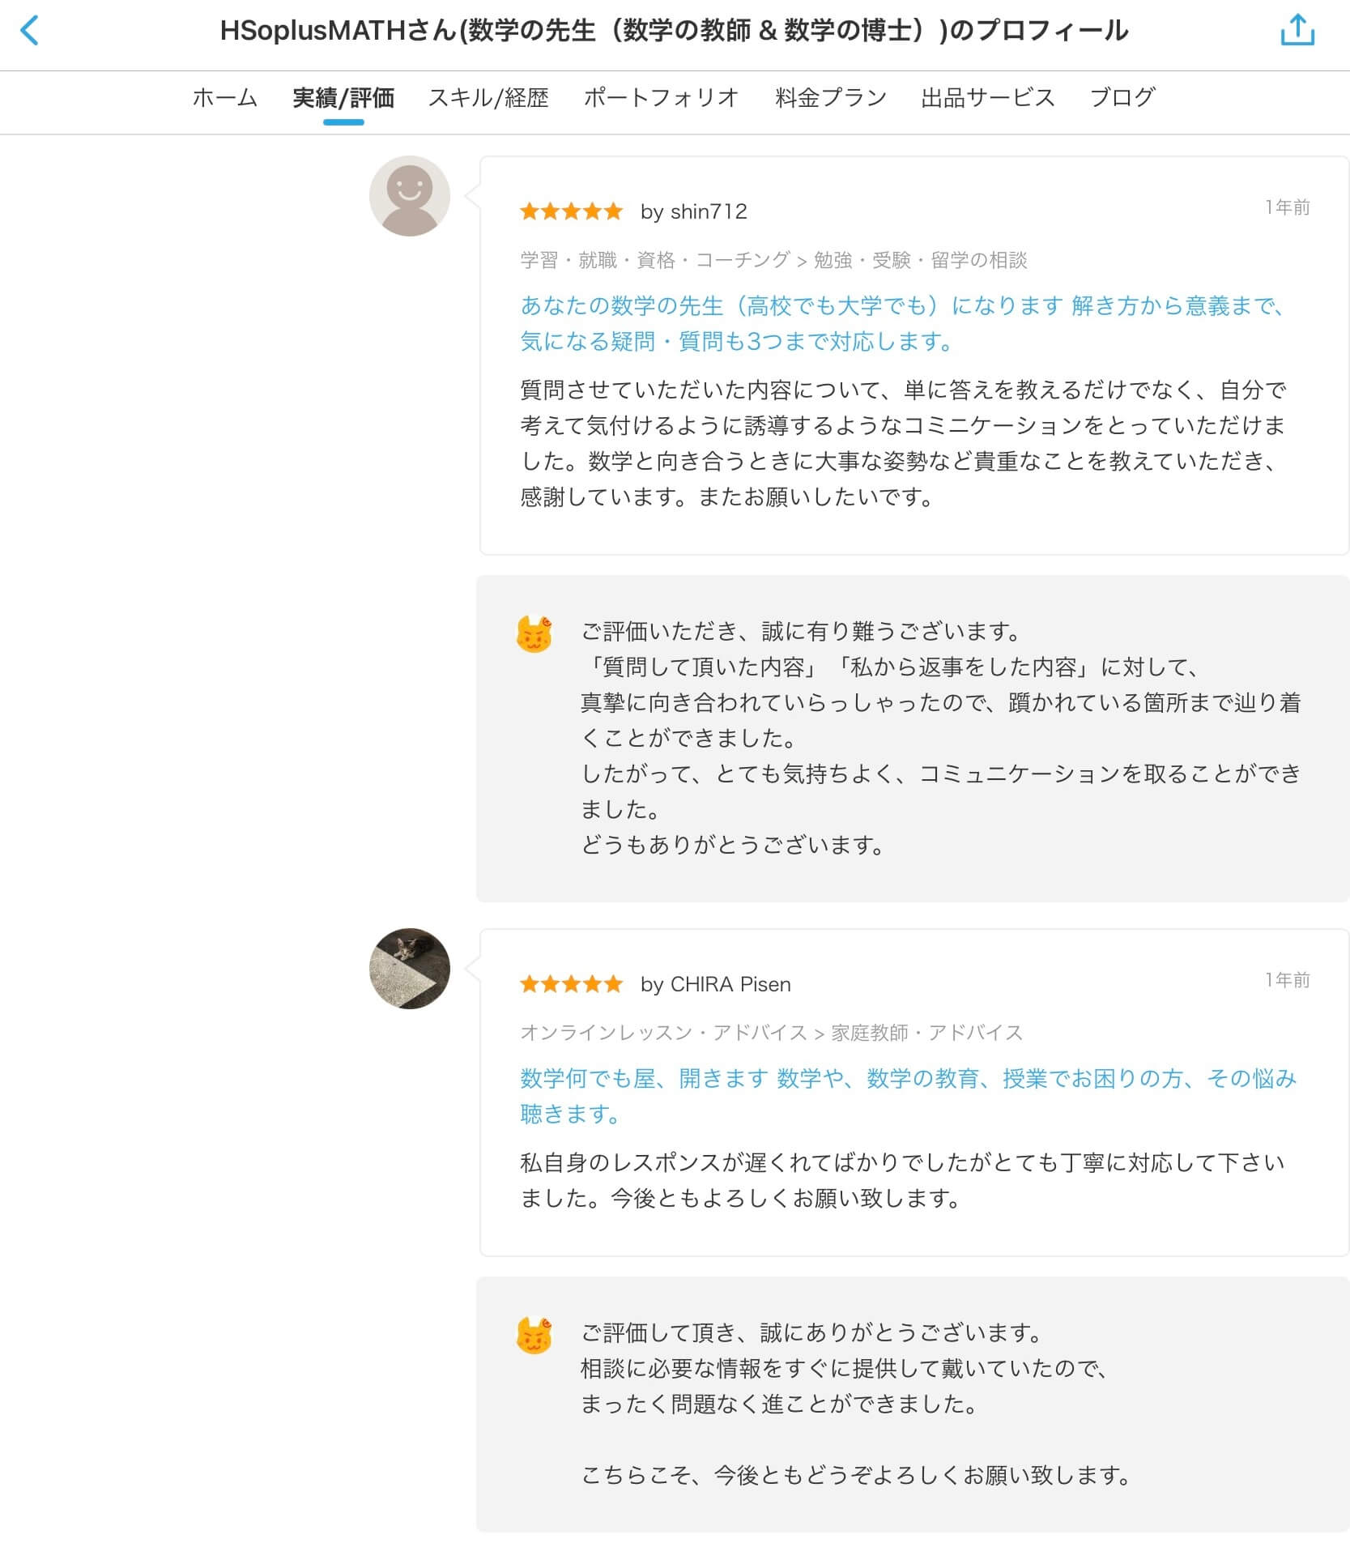1350x1543 pixels.
Task: Tap the reviewer name CHIRA Pisen
Action: [730, 984]
